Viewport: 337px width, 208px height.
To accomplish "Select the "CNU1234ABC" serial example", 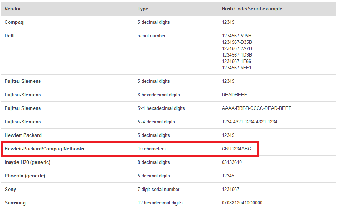I will 236,149.
